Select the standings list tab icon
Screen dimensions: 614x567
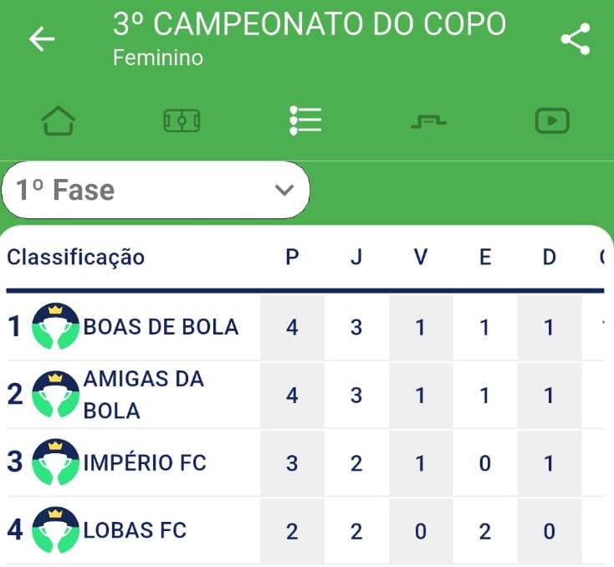(305, 120)
